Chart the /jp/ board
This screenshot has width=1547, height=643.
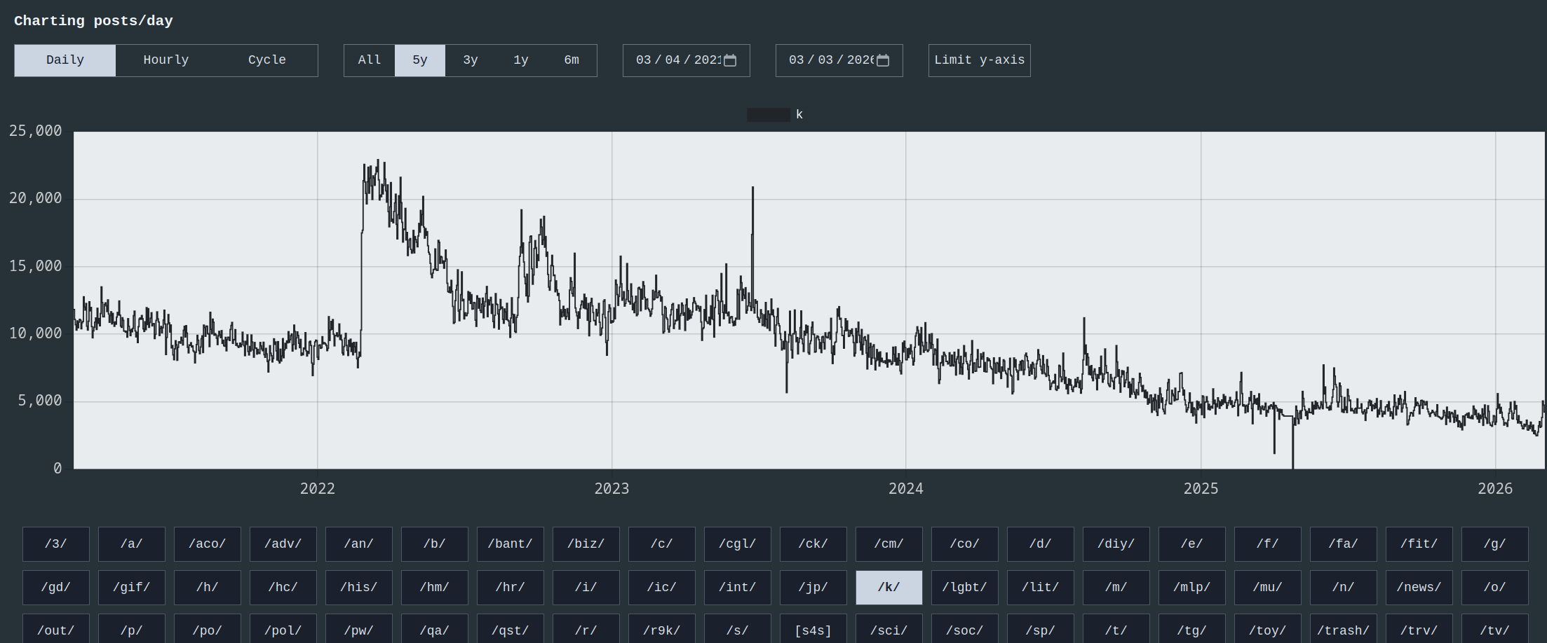[813, 588]
